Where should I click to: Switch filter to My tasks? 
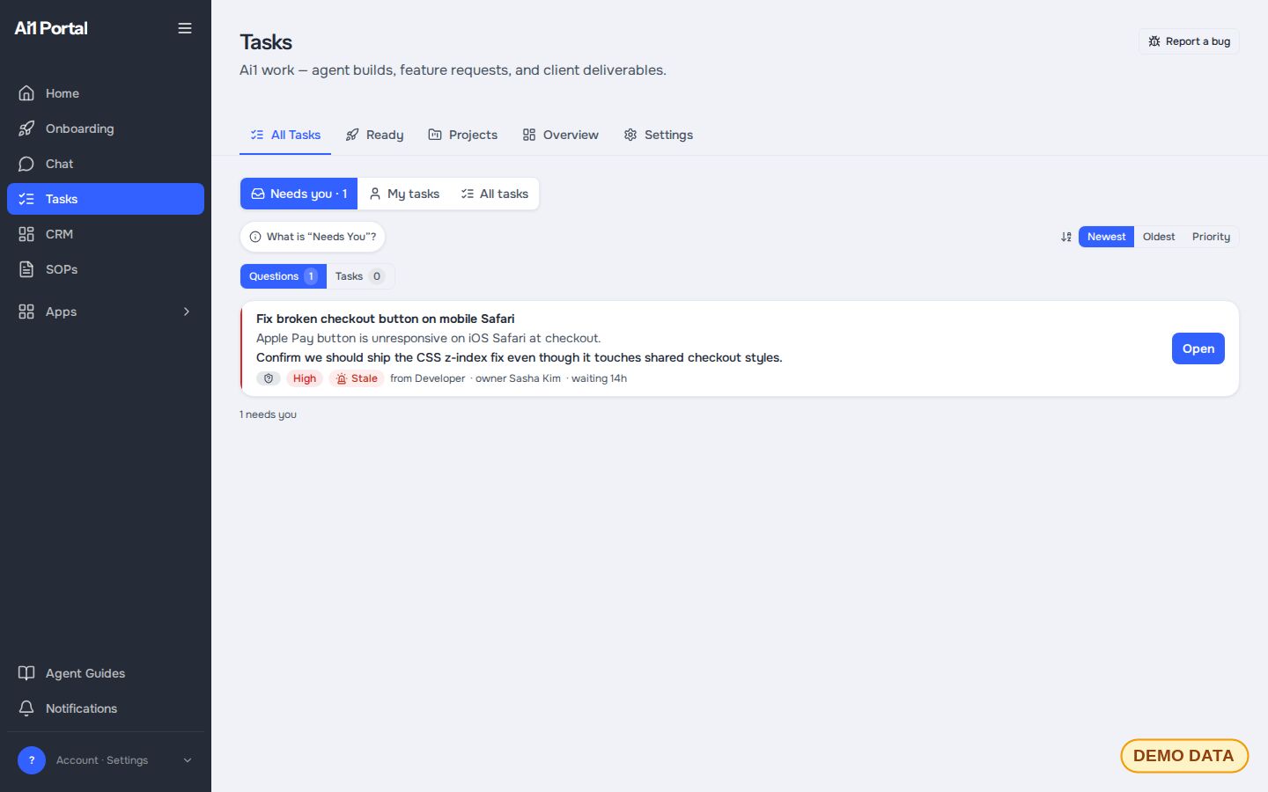[404, 194]
